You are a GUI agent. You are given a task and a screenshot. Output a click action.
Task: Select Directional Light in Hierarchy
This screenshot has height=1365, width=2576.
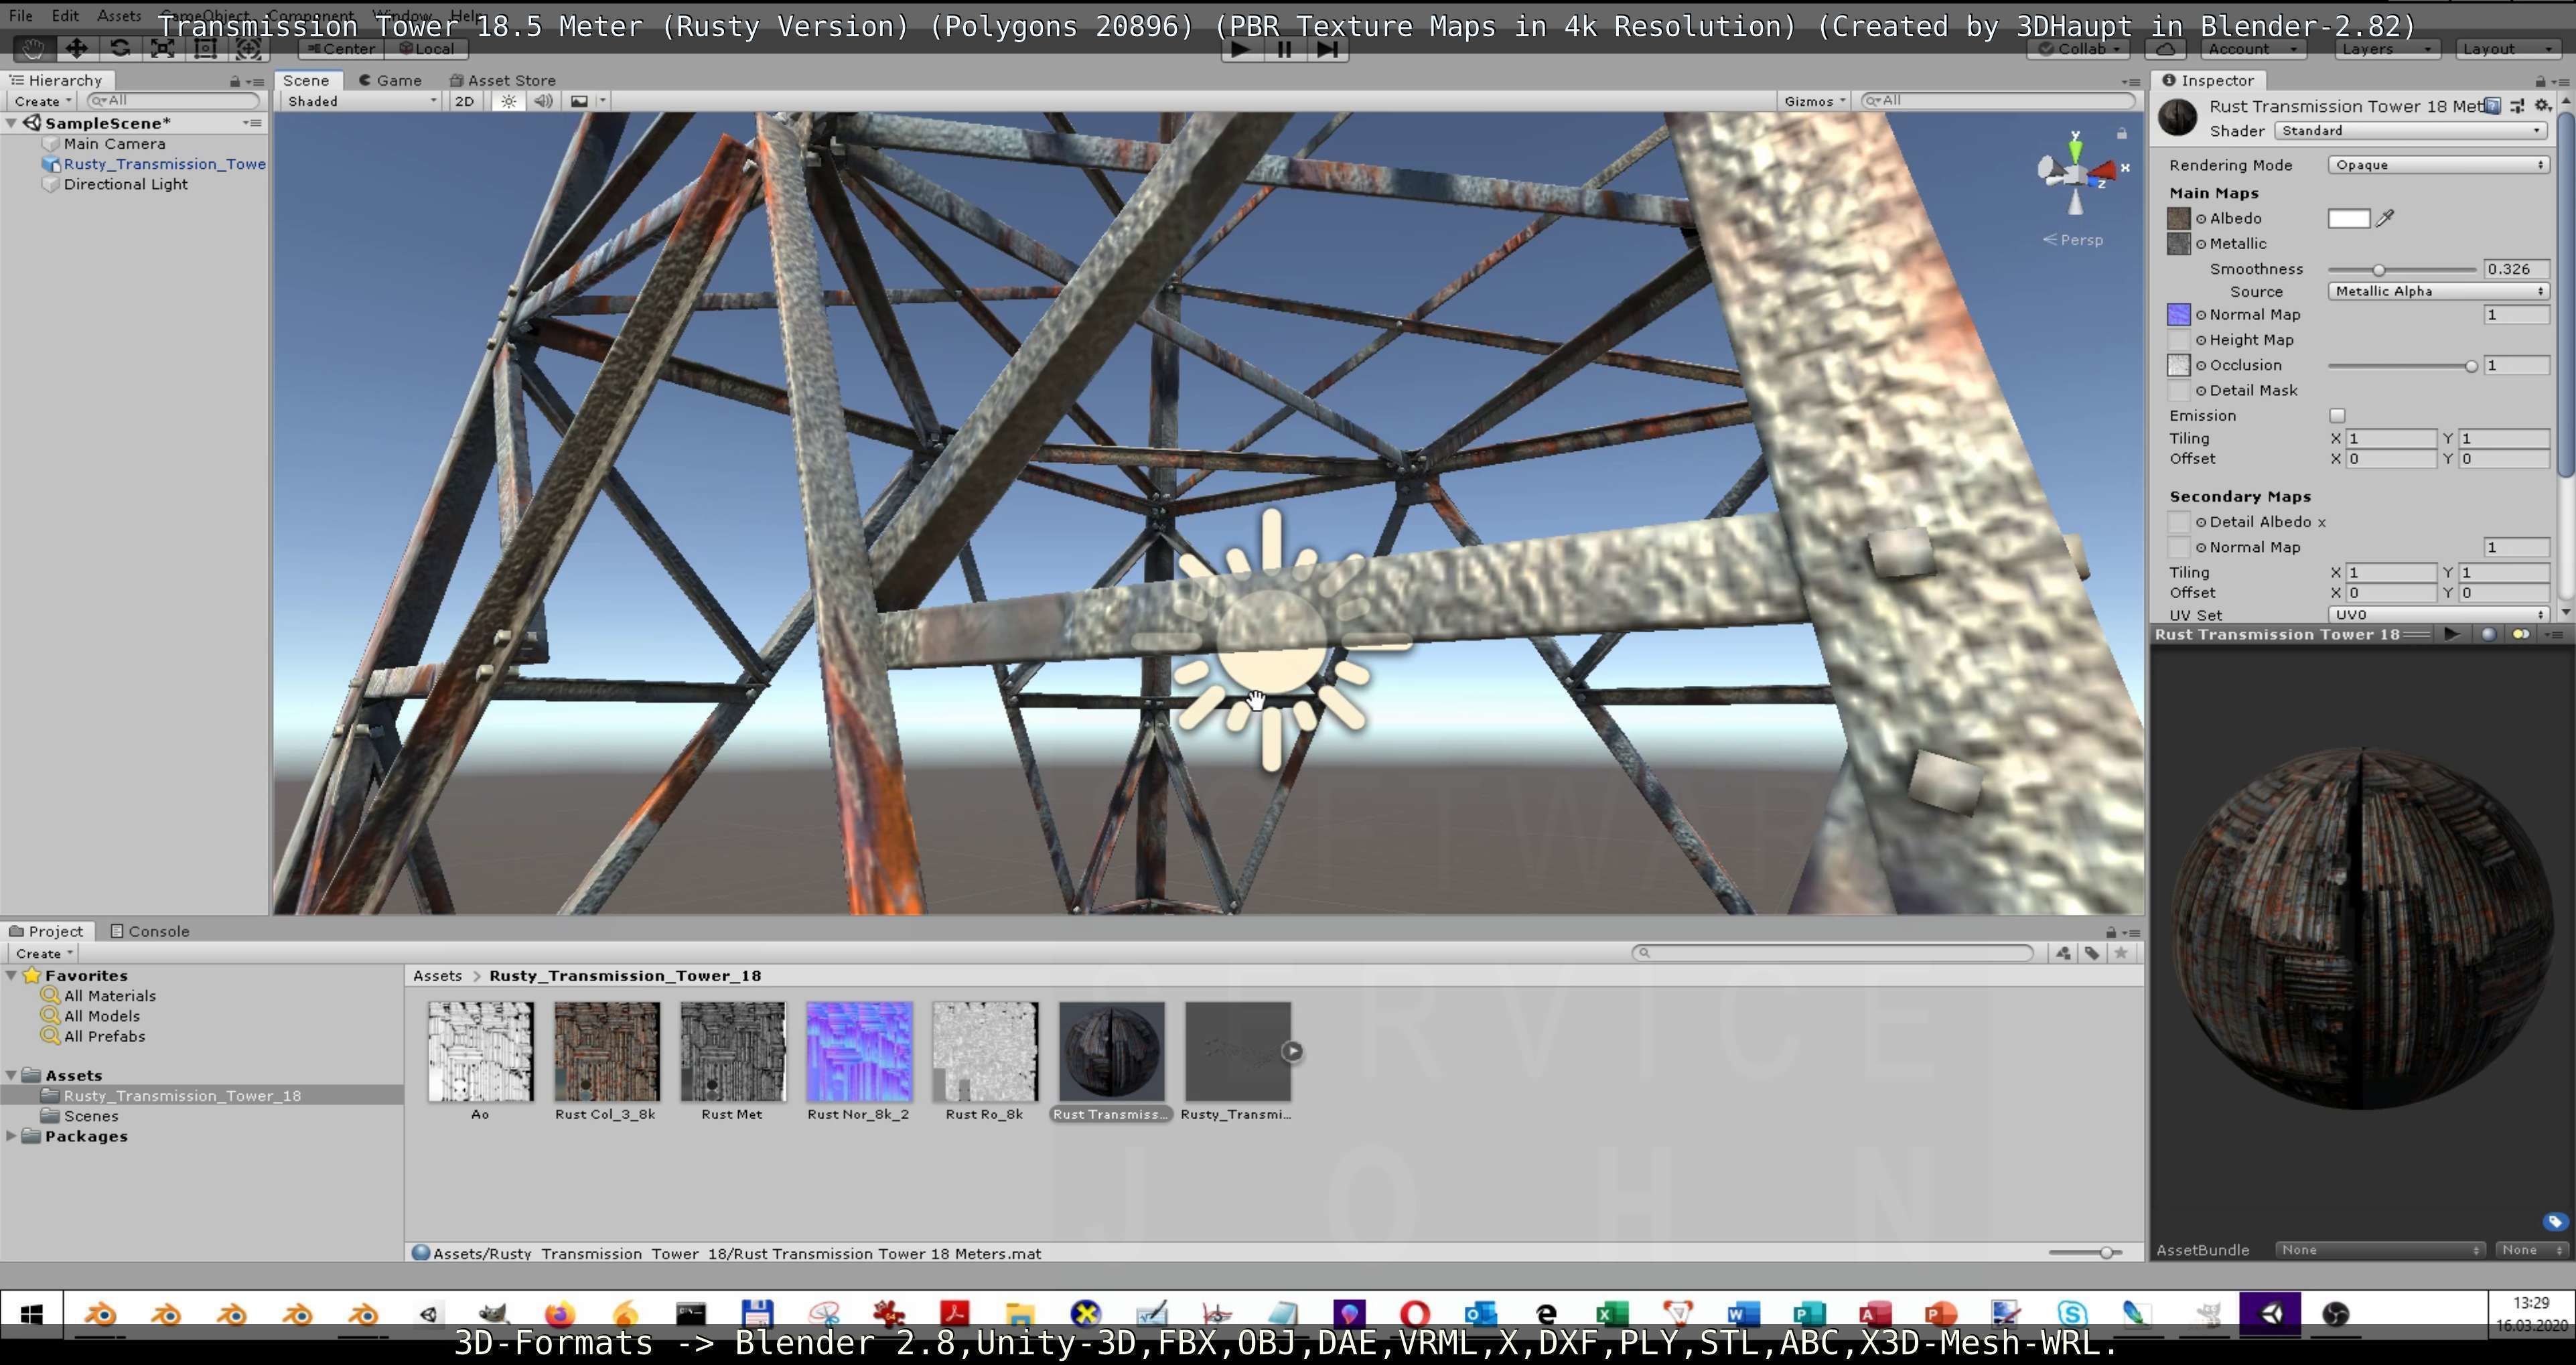point(125,184)
